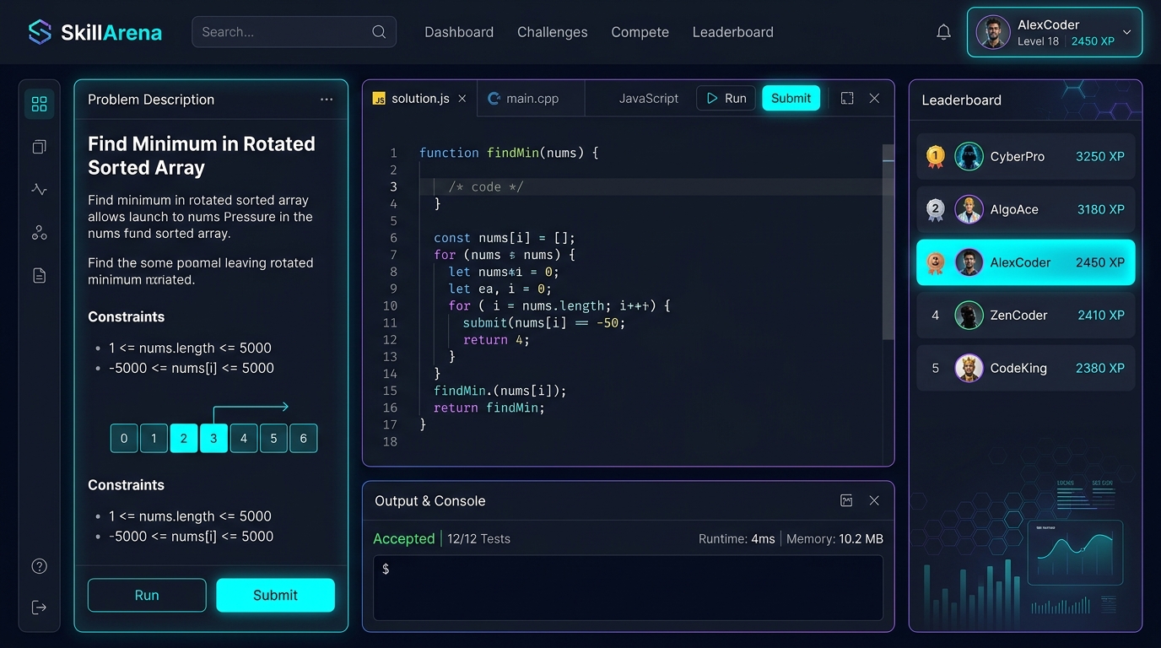Click array cell number 6
This screenshot has width=1161, height=648.
point(303,438)
